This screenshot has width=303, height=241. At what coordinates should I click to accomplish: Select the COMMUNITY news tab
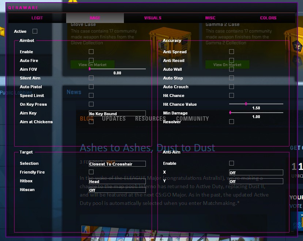(x=193, y=118)
